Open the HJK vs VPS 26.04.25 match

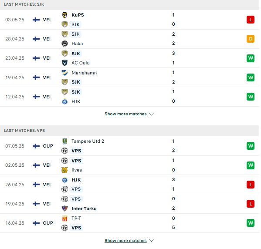click(x=129, y=185)
